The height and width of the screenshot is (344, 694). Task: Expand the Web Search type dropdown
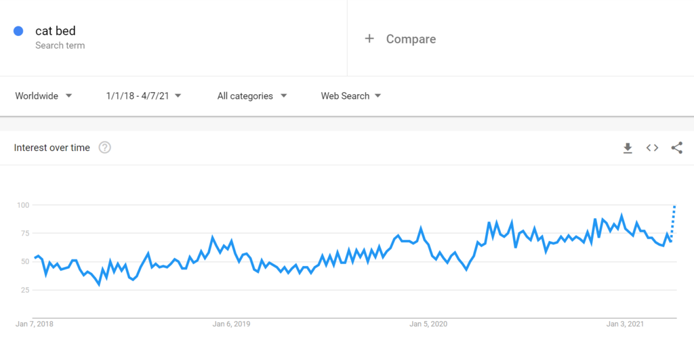[x=351, y=96]
